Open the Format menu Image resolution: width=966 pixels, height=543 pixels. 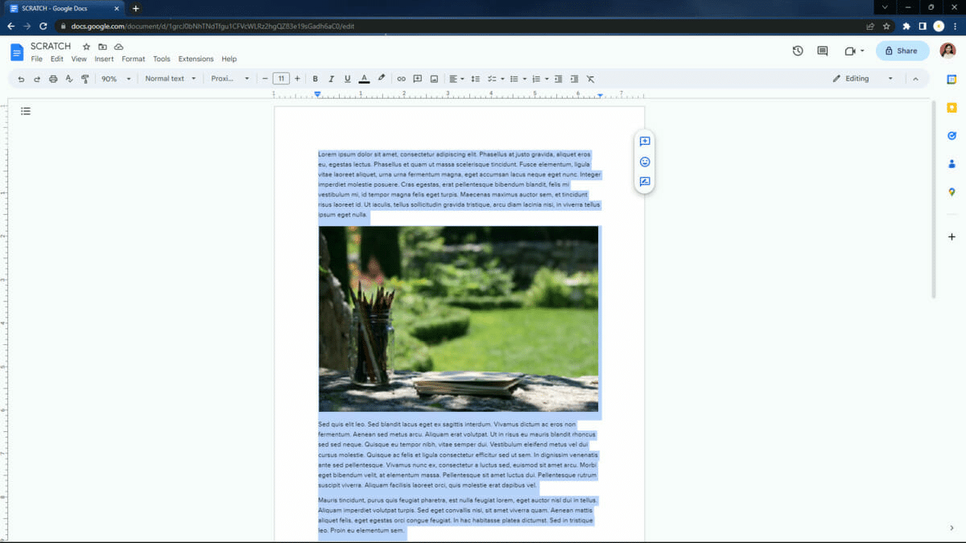click(x=134, y=59)
